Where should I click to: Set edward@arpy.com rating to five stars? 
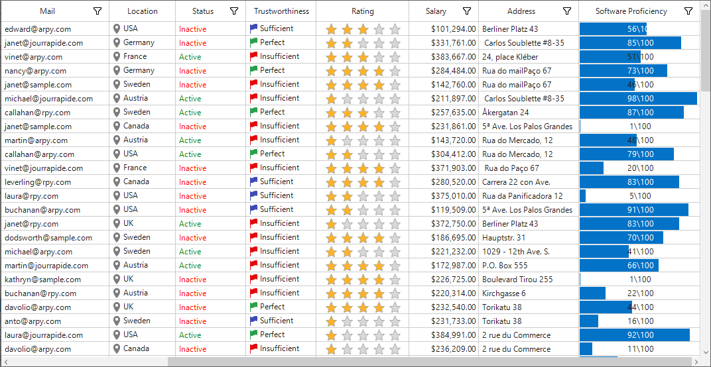pos(395,30)
